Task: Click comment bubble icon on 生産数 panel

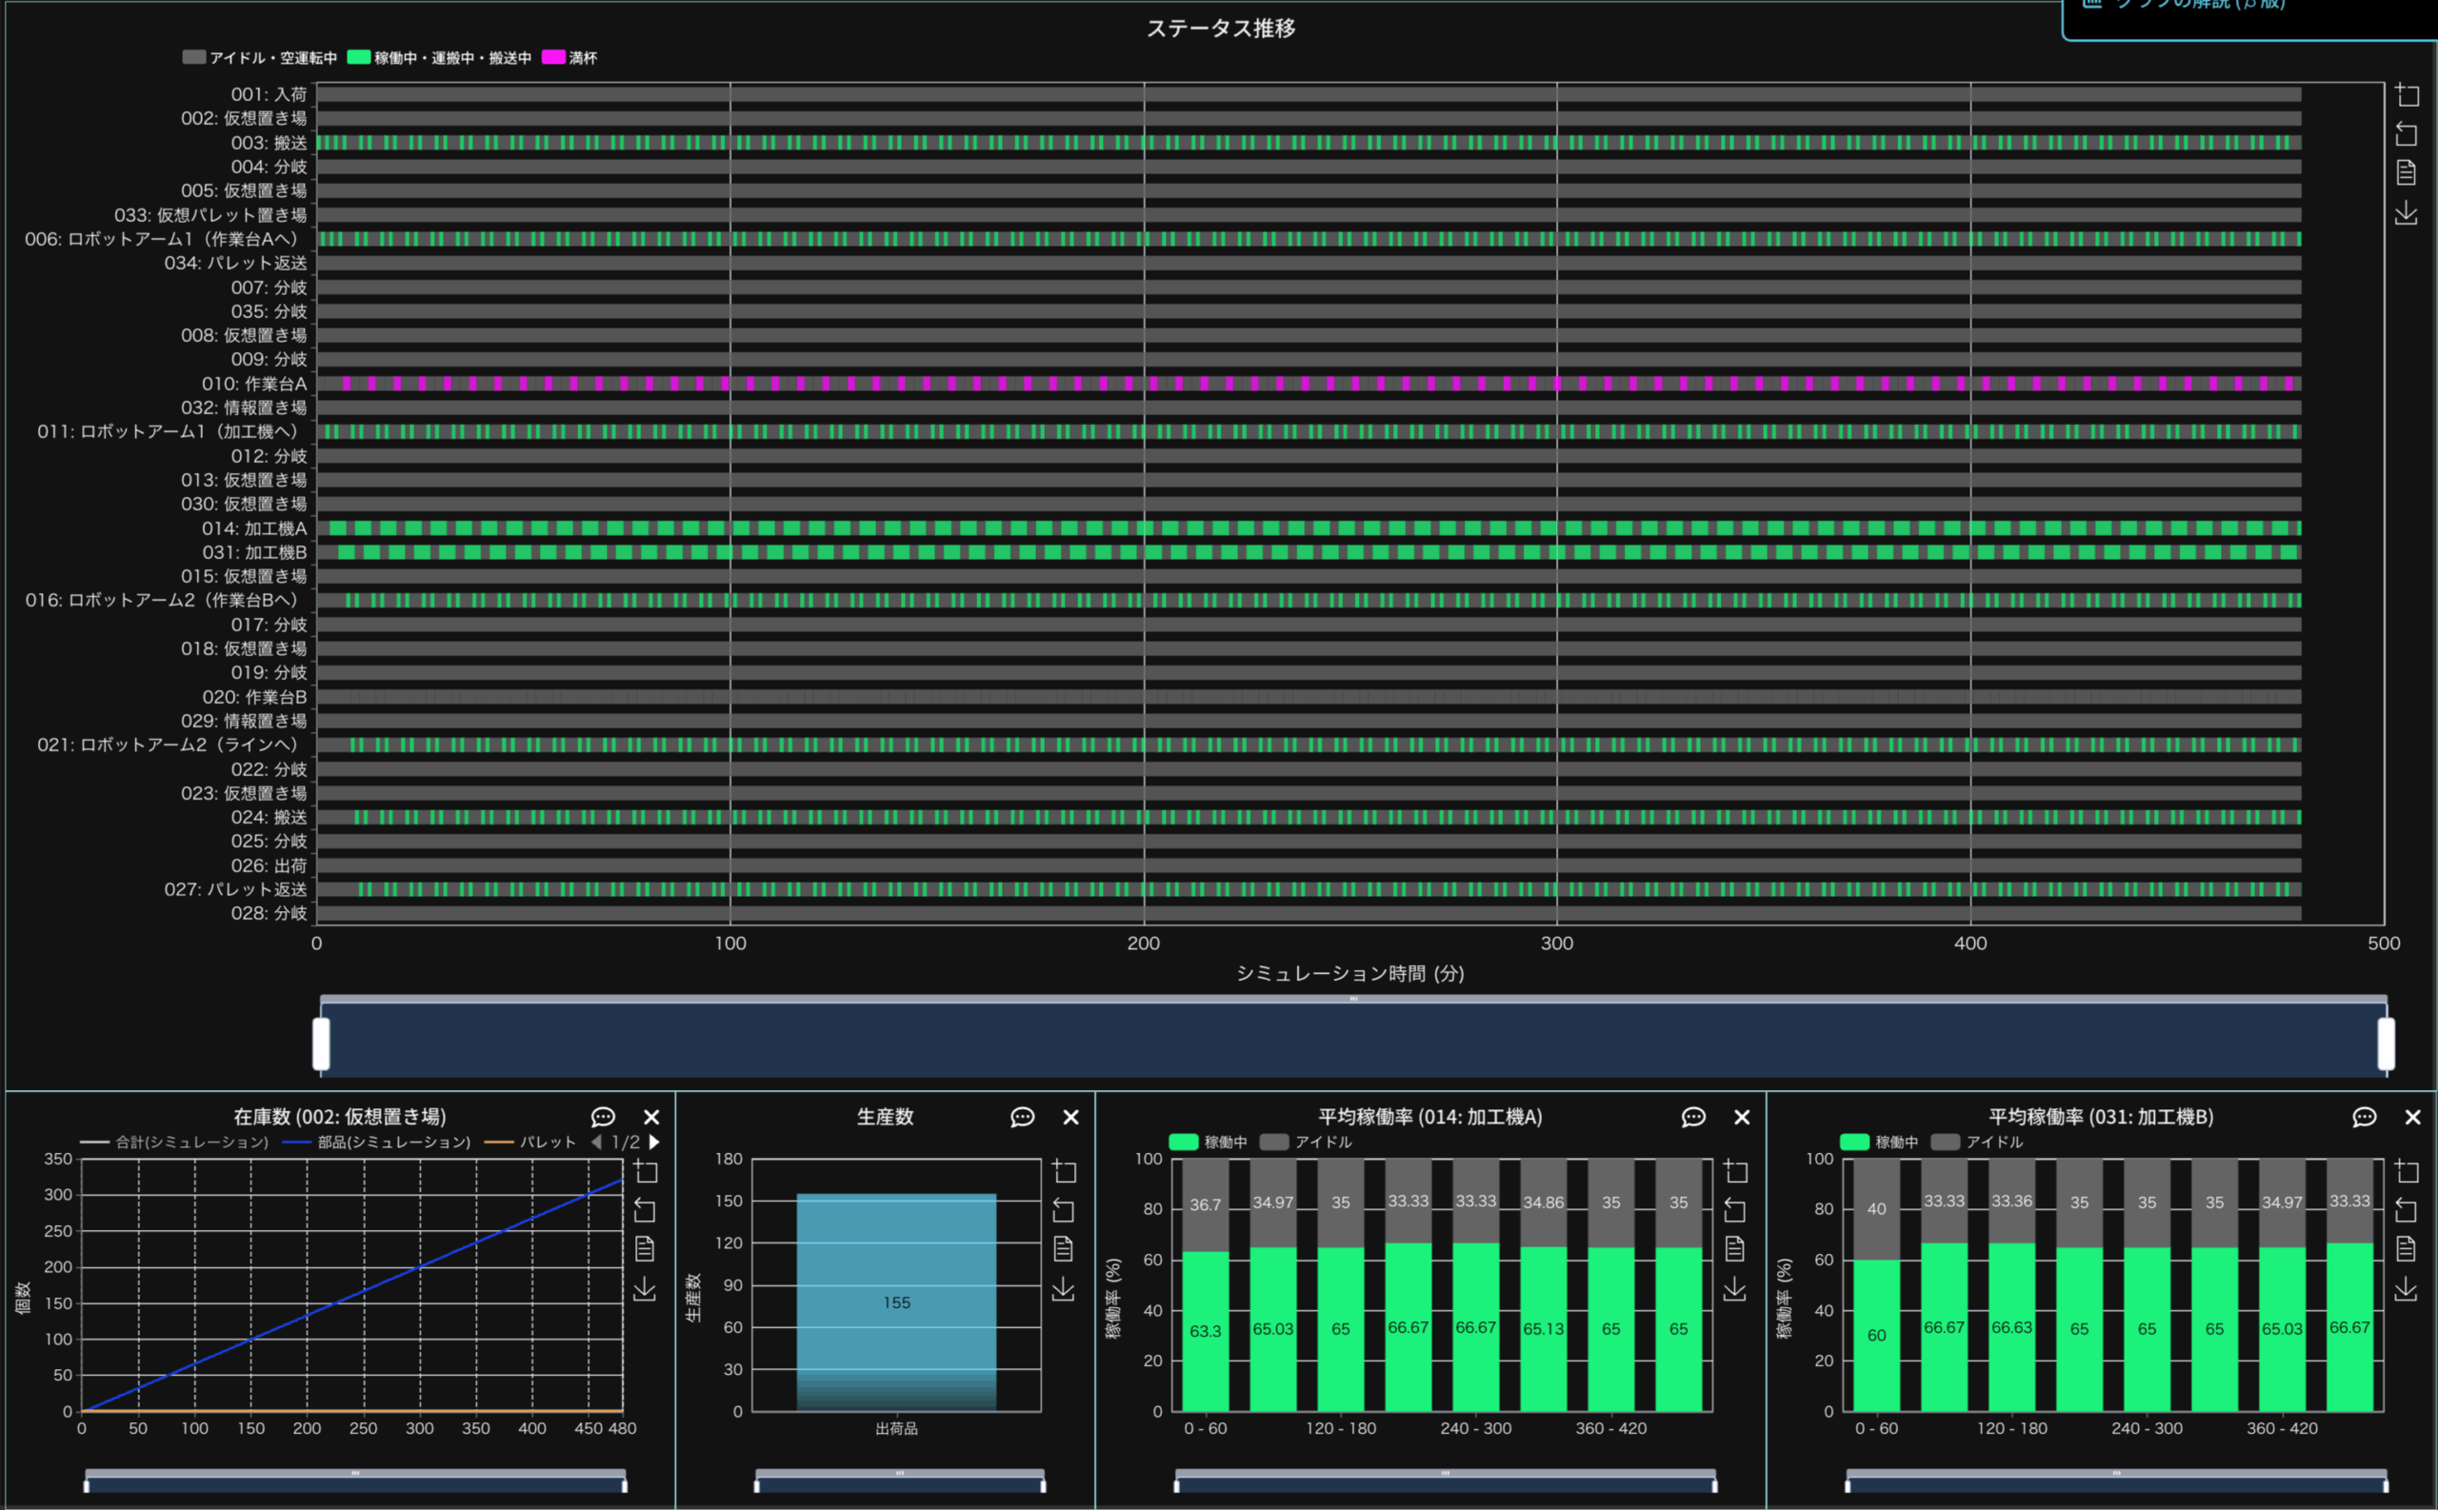Action: click(x=1023, y=1117)
